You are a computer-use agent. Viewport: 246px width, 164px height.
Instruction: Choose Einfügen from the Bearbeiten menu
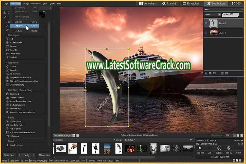tap(18, 26)
